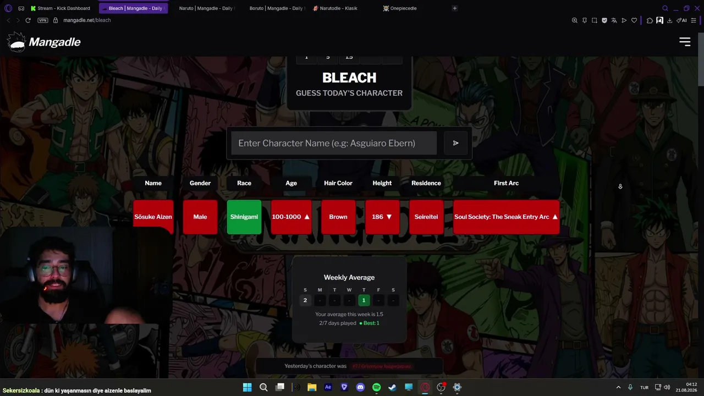This screenshot has width=704, height=396.
Task: Open a new browser tab with plus icon
Action: tap(454, 8)
